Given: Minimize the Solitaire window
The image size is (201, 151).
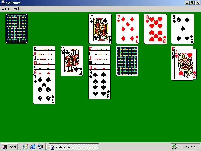Looking at the screenshot, I should (x=187, y=3).
